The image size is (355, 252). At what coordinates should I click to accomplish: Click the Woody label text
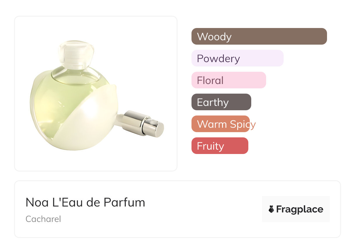(214, 37)
